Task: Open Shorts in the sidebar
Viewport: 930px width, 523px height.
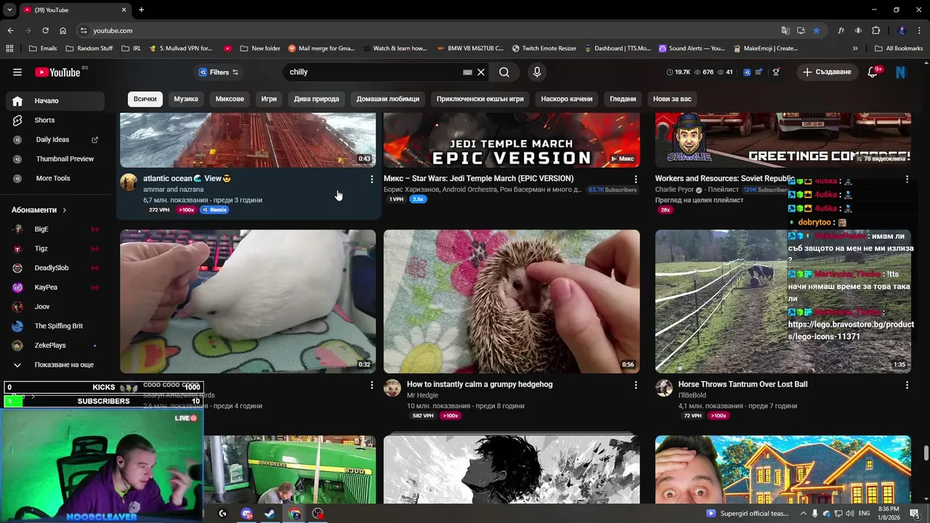Action: (x=55, y=120)
